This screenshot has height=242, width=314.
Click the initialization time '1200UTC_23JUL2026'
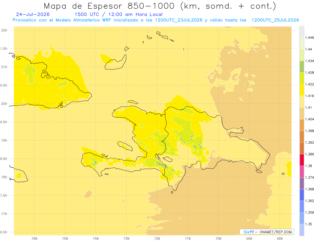179,20
